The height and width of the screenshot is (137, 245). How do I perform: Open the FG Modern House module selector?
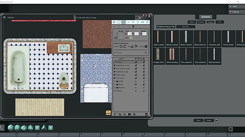[x=166, y=27]
